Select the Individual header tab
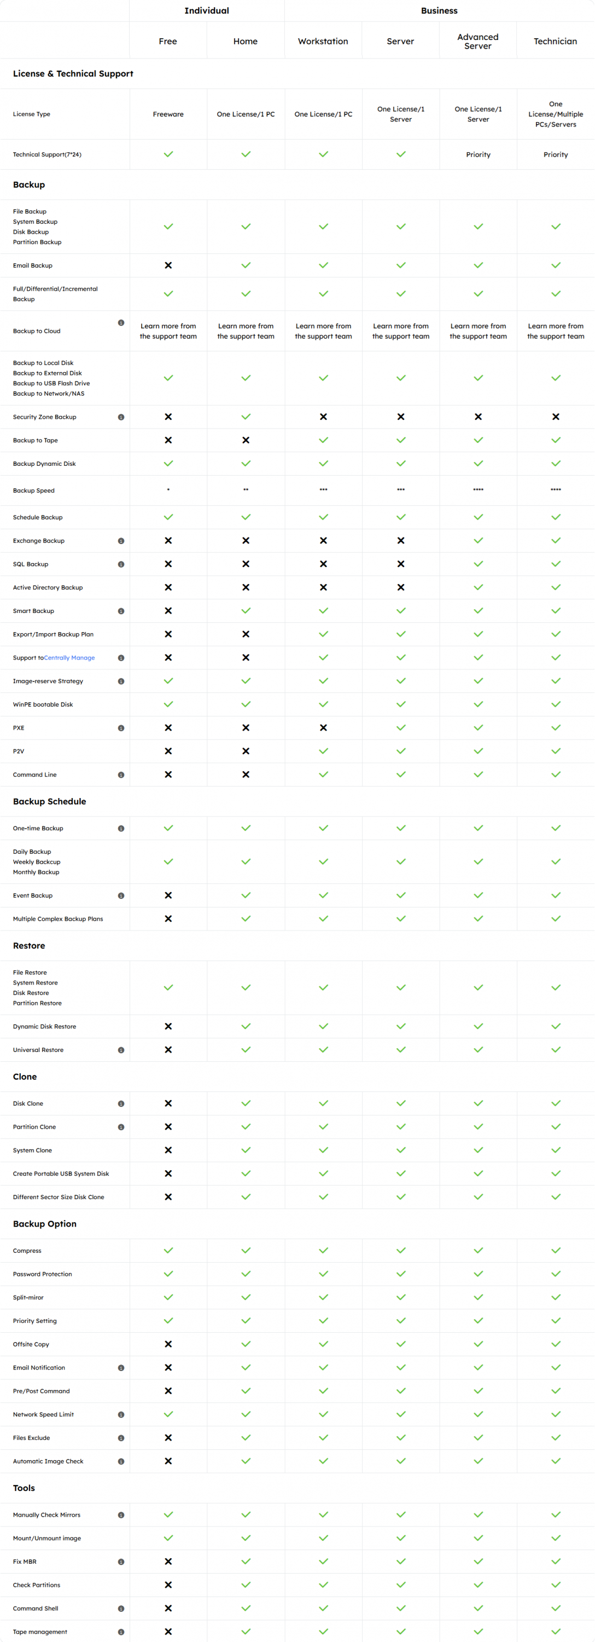The height and width of the screenshot is (1642, 595). pos(206,11)
